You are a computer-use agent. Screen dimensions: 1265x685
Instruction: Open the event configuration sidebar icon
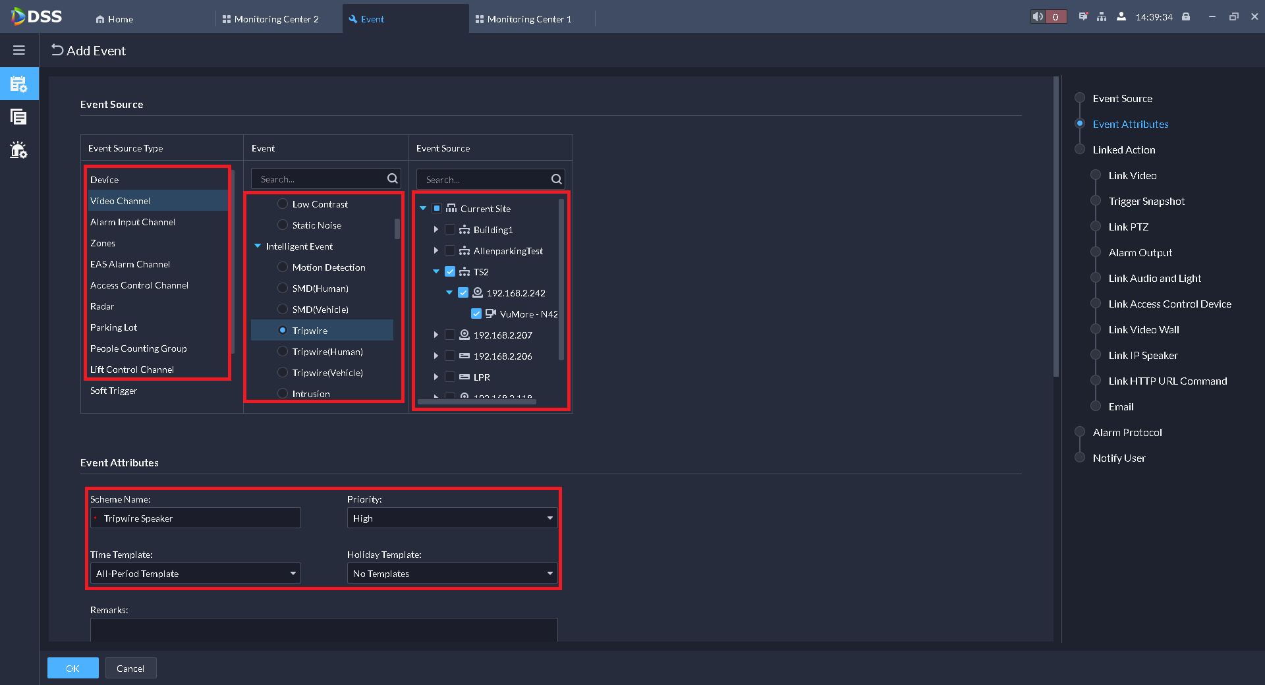pos(19,84)
